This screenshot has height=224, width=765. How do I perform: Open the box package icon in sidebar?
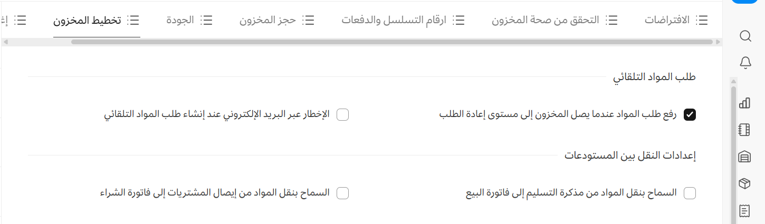(x=744, y=183)
